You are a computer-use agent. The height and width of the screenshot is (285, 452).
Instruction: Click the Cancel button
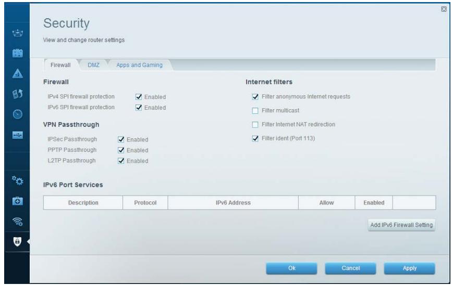(350, 268)
